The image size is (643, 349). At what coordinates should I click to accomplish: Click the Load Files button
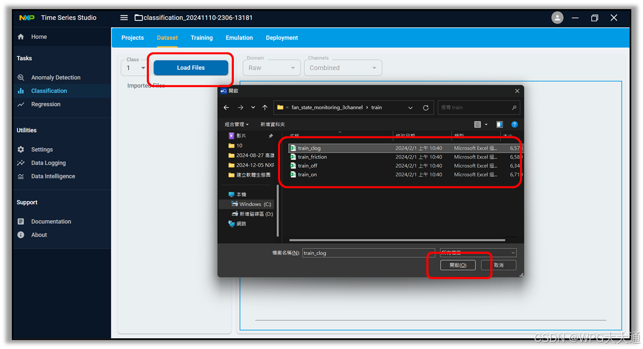[191, 68]
